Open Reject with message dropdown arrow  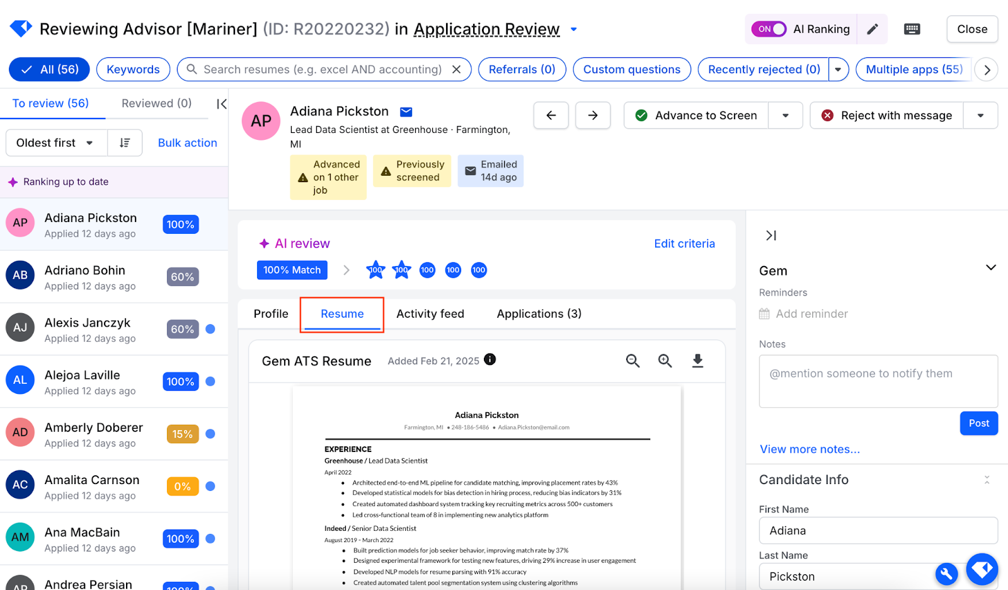point(980,115)
